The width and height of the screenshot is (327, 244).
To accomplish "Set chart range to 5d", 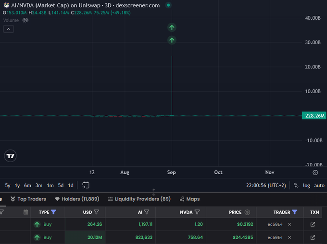I will click(x=61, y=186).
